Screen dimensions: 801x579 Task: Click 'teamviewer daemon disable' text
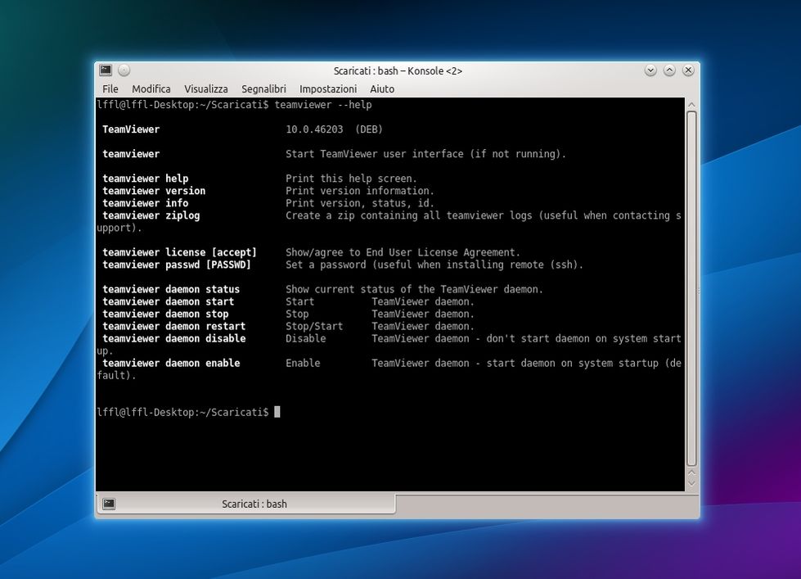174,338
